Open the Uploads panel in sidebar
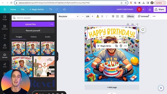Image resolution: width=167 pixels, height=94 pixels. [5, 56]
